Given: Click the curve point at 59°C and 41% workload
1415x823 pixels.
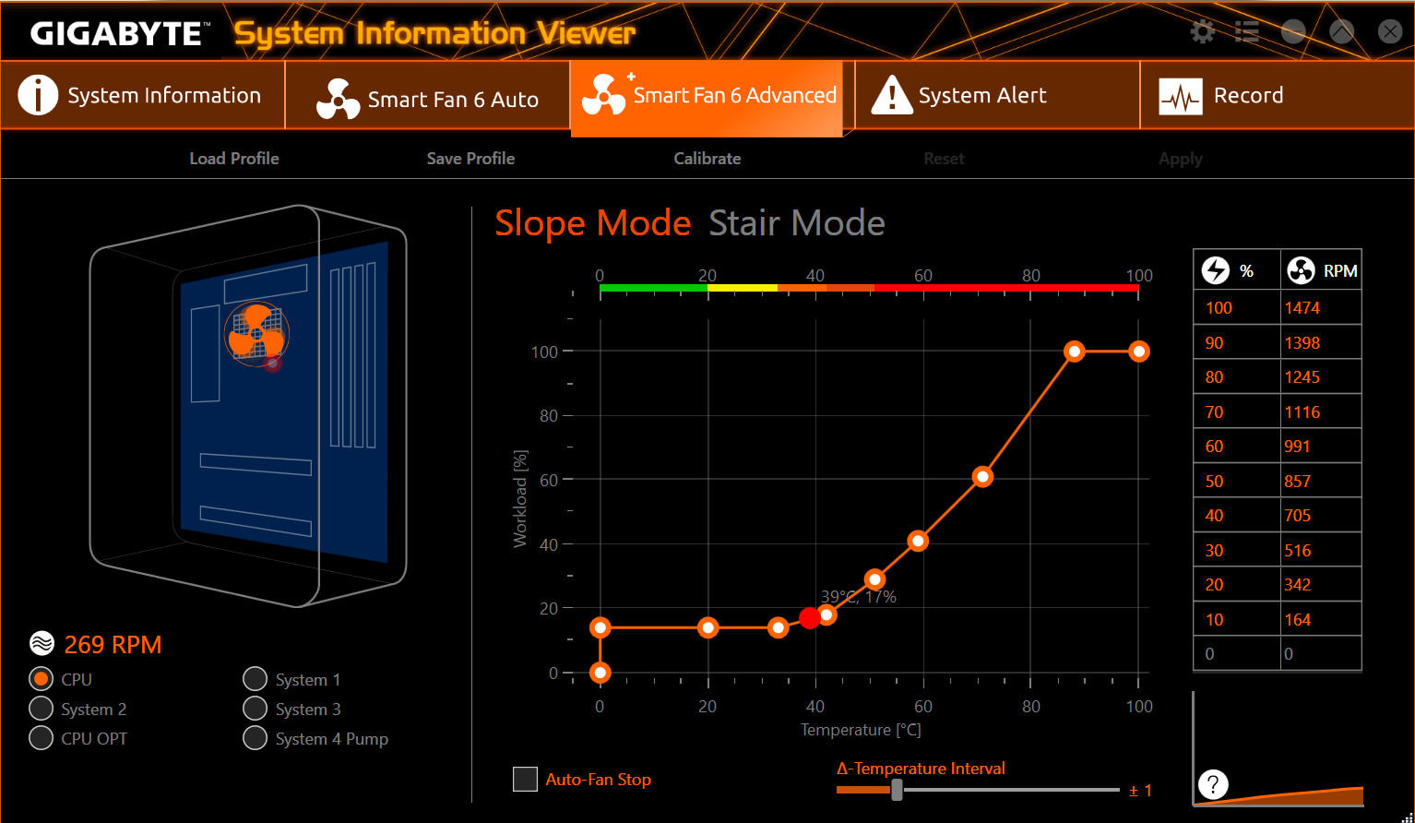Looking at the screenshot, I should click(x=918, y=541).
